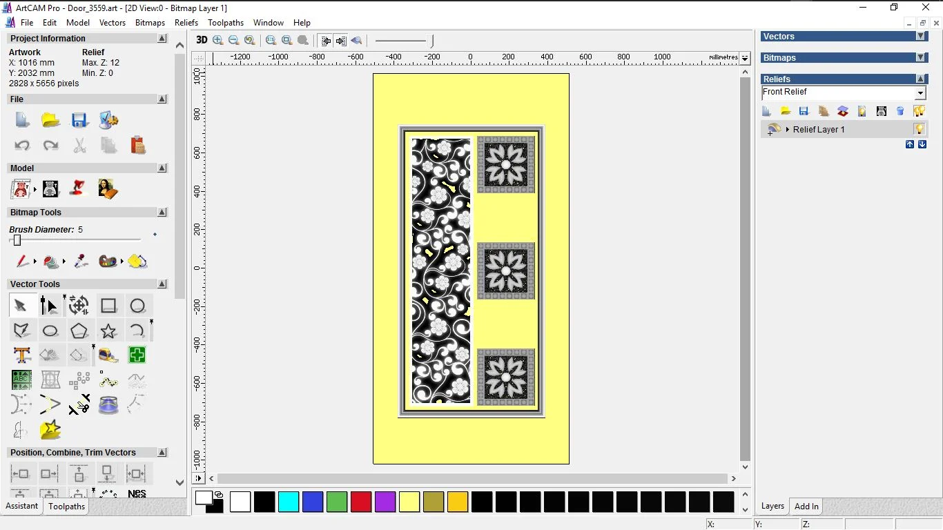Select the Create Polygon vector tool
Image resolution: width=943 pixels, height=530 pixels.
click(x=79, y=331)
